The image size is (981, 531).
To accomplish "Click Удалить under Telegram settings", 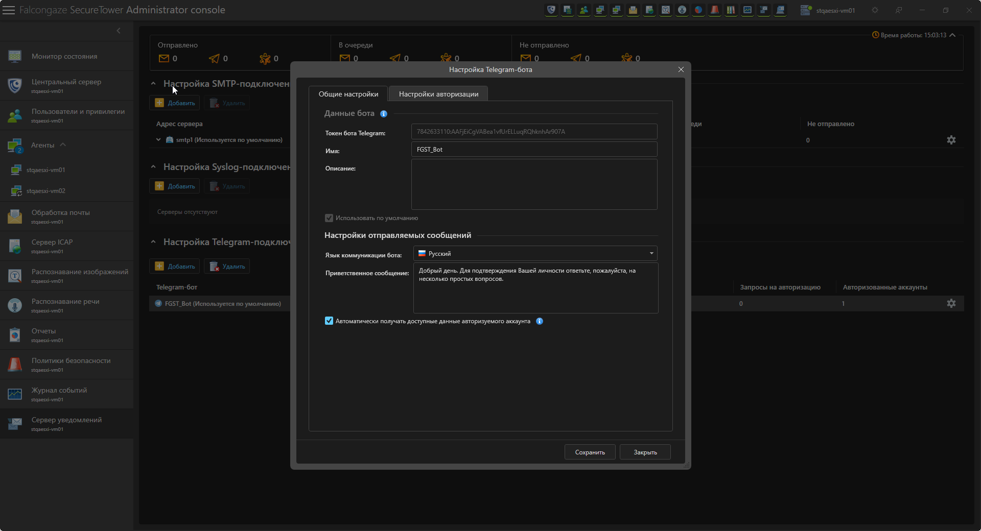I will [x=227, y=266].
